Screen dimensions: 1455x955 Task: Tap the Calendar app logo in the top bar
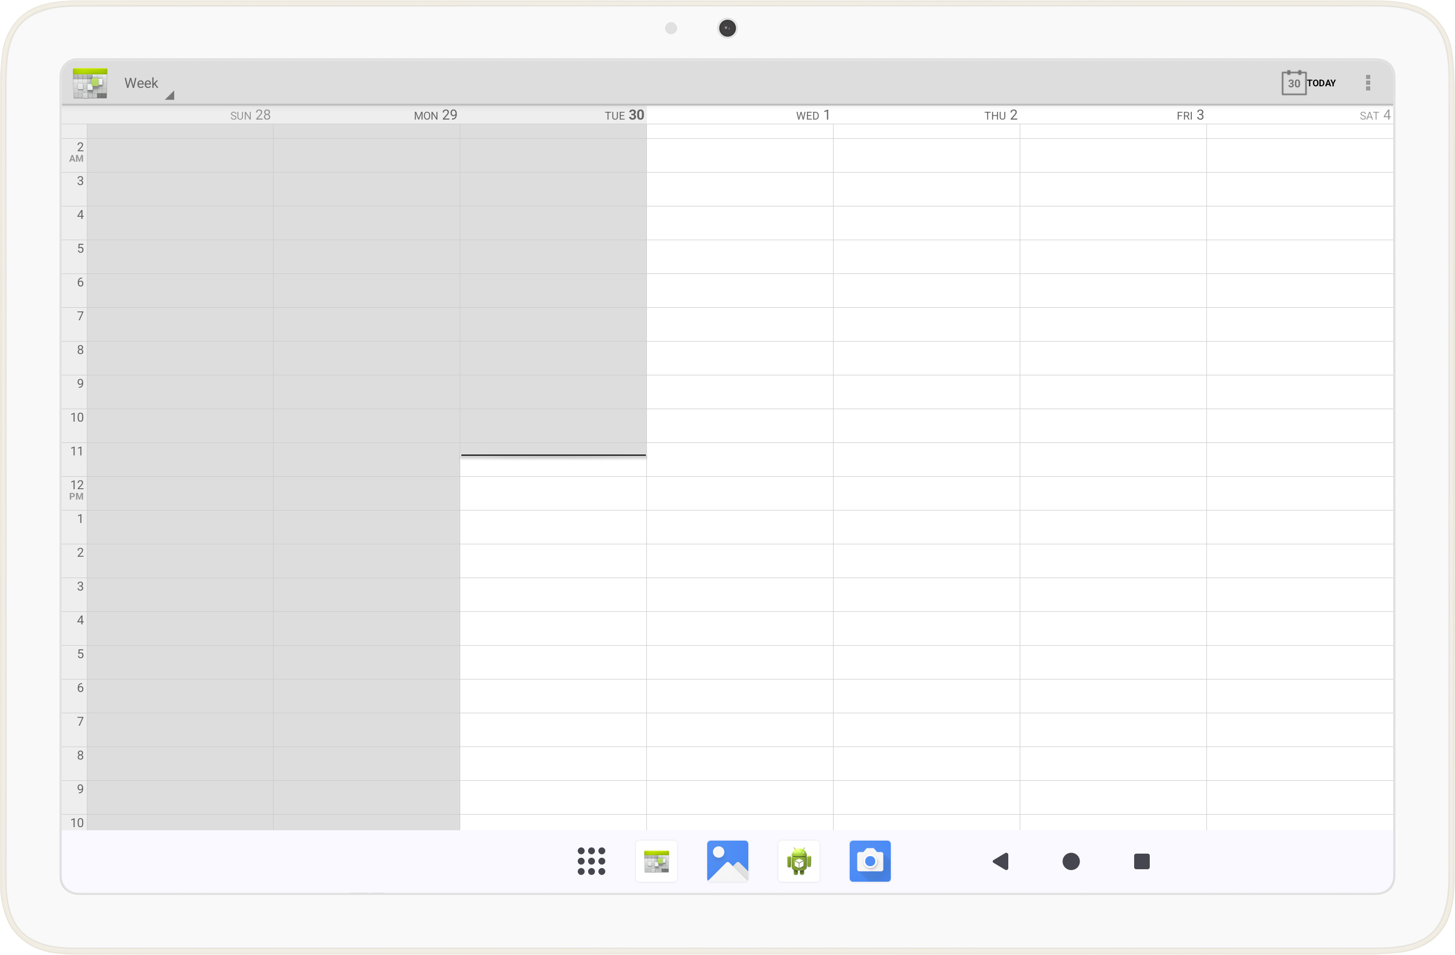tap(89, 83)
